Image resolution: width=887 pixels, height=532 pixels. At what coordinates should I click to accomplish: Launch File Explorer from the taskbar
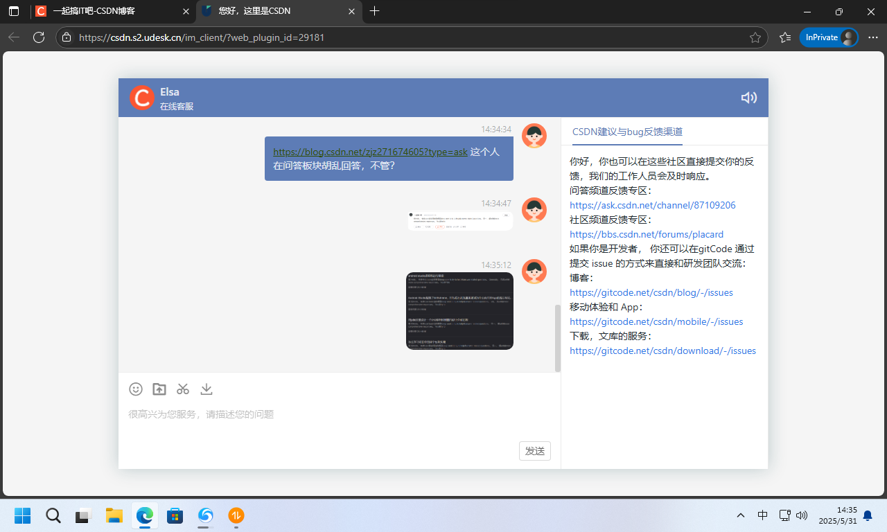(x=114, y=515)
